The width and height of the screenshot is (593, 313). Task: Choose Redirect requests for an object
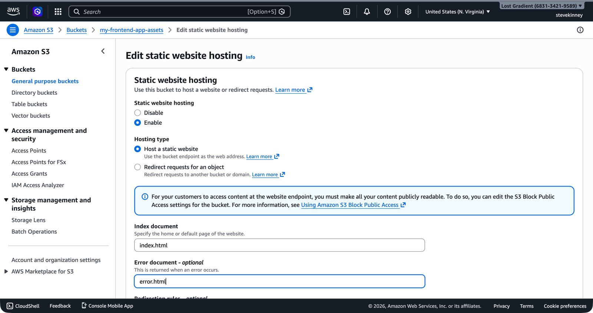pyautogui.click(x=138, y=167)
